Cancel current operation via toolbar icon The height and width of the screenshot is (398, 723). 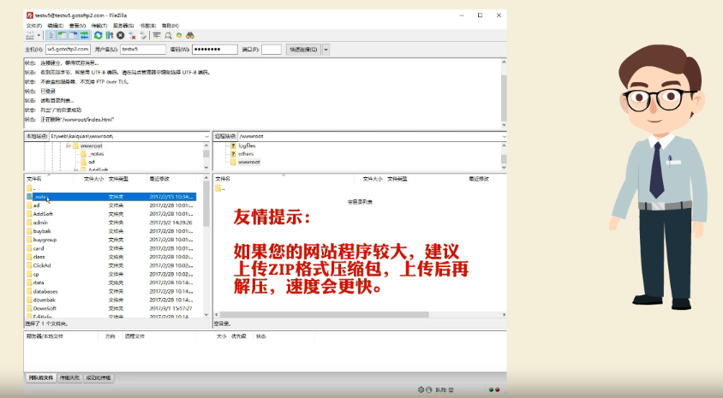121,35
